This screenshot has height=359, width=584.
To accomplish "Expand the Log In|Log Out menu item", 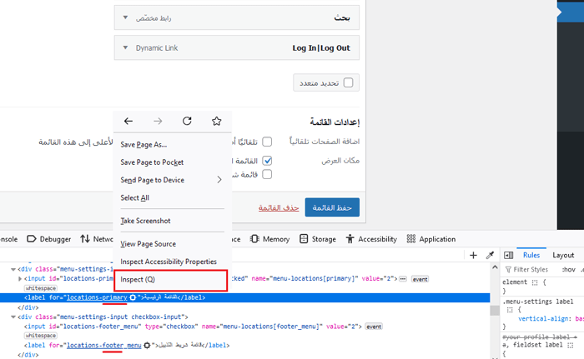I will 125,48.
